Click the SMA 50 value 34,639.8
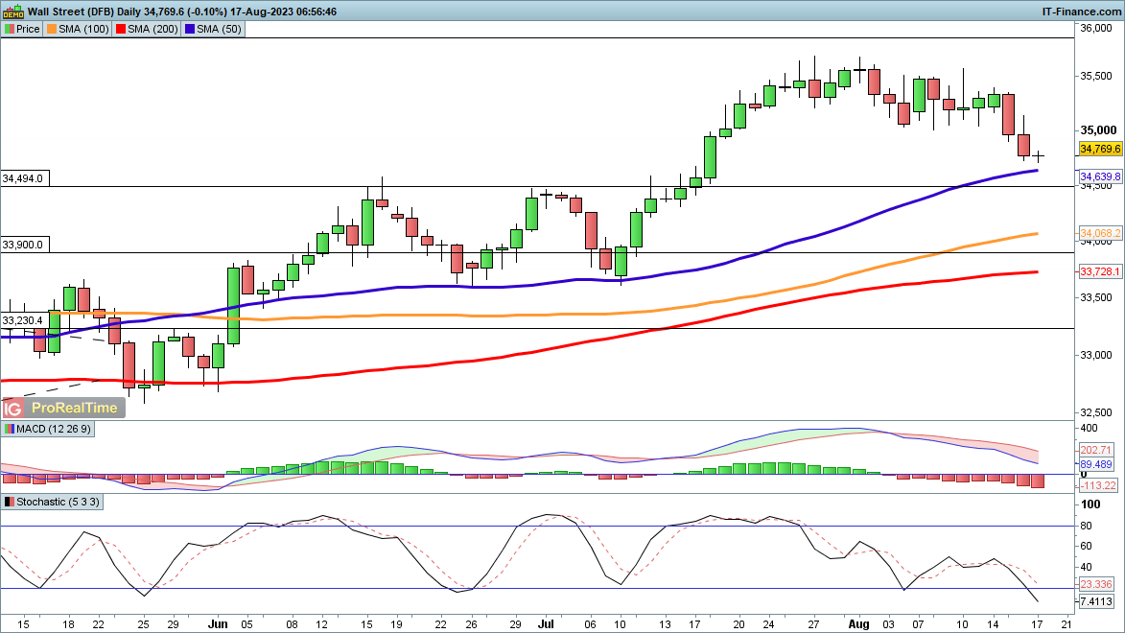Screen dimensions: 1125x633 point(1100,176)
